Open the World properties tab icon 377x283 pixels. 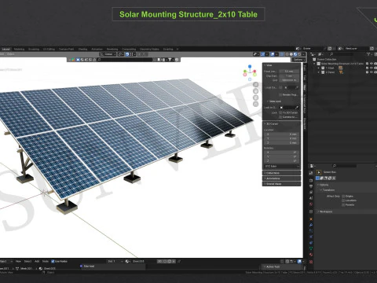click(311, 204)
